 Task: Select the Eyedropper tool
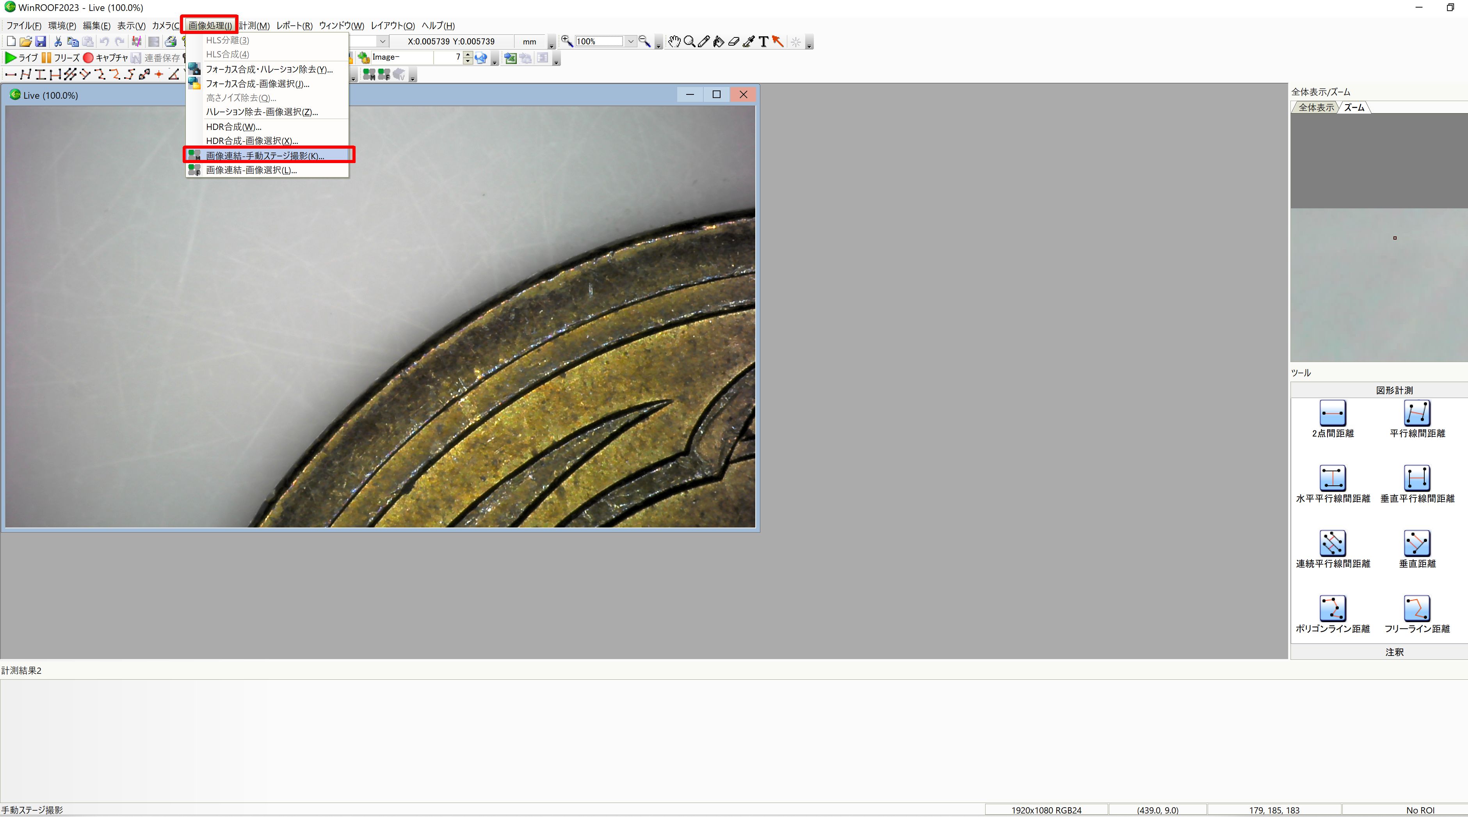[x=748, y=42]
